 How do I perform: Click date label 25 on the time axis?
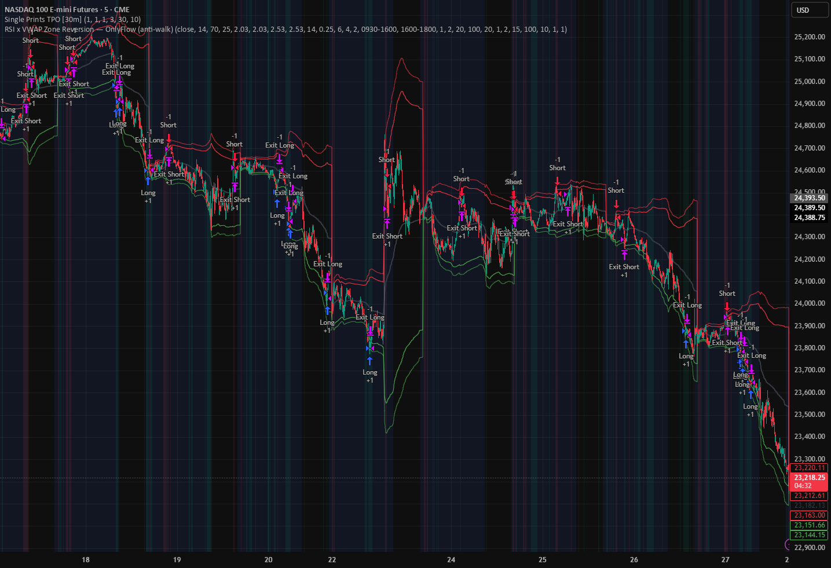click(x=543, y=560)
